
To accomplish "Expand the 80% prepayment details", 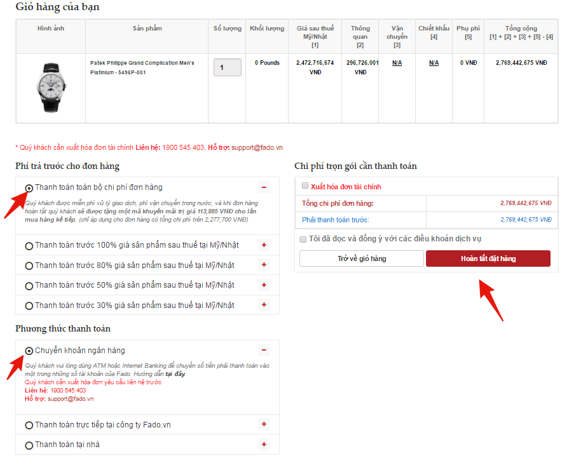I will click(264, 264).
